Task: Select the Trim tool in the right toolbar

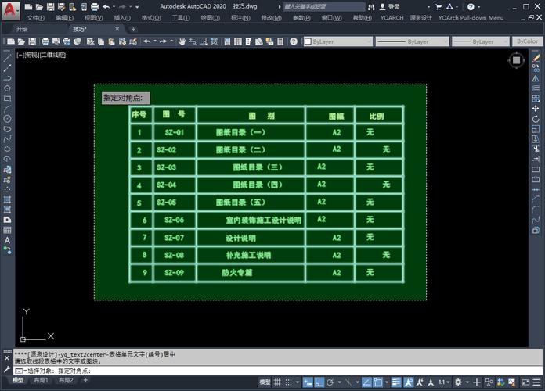Action: coord(536,149)
